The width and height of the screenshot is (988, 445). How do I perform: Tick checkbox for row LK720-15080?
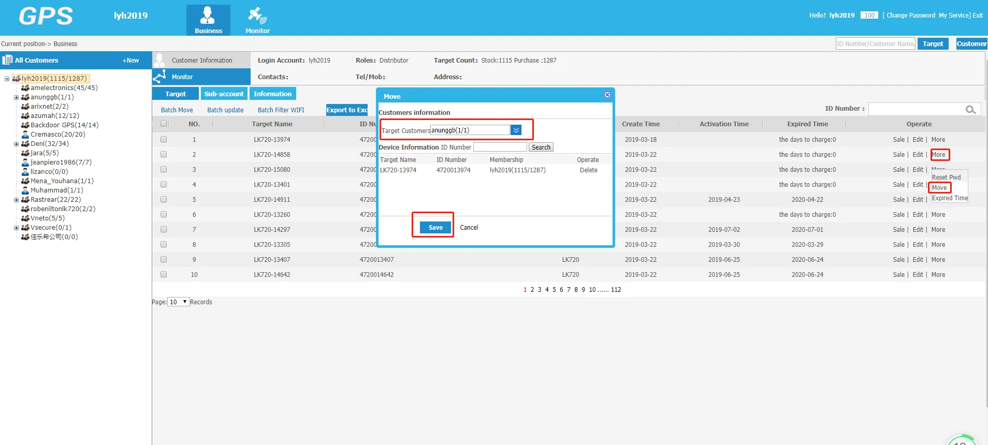click(164, 169)
